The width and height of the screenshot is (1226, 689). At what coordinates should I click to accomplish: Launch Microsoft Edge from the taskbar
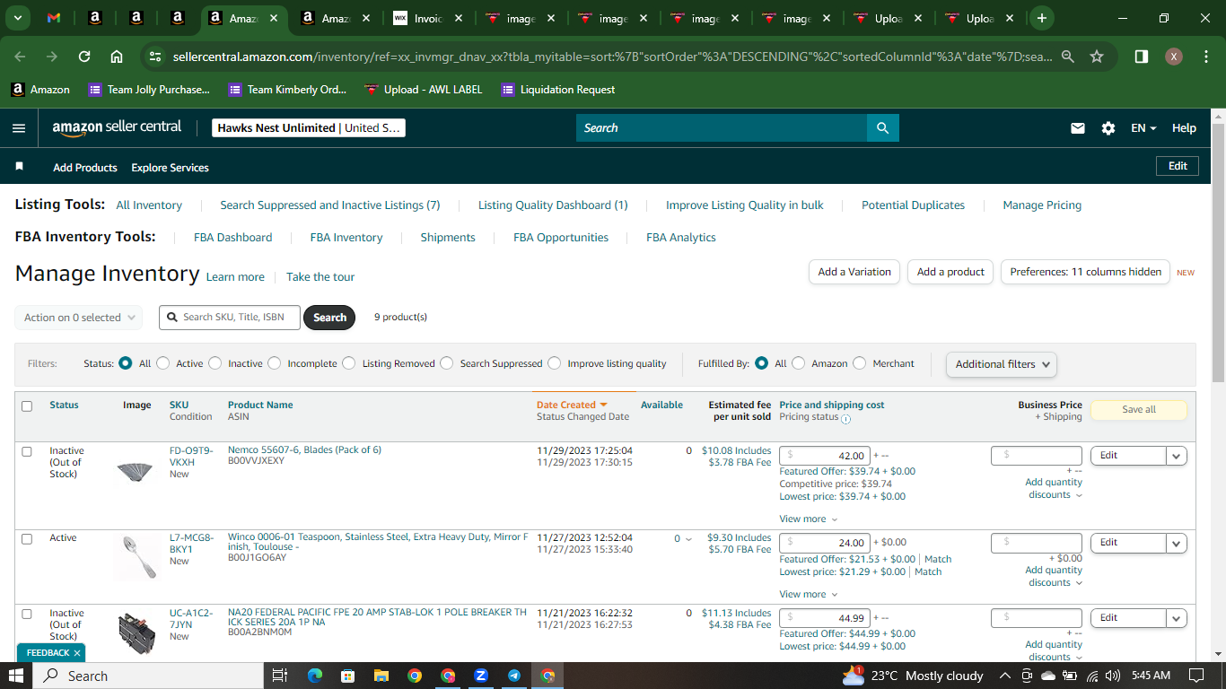(x=314, y=676)
